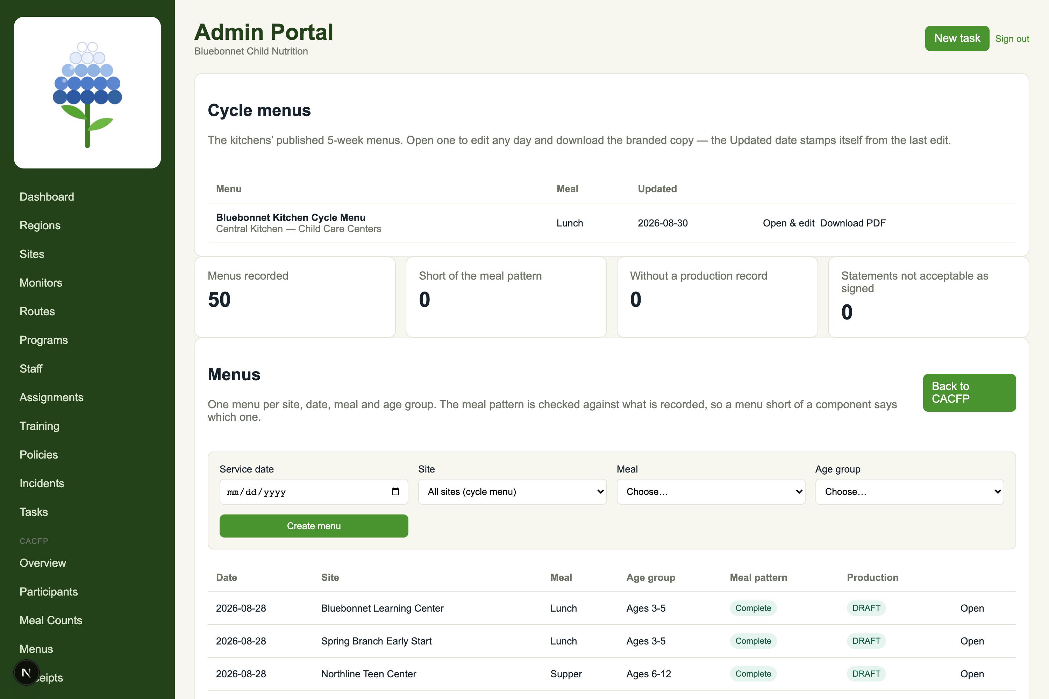Go to Incidents
The height and width of the screenshot is (699, 1049).
[x=42, y=483]
